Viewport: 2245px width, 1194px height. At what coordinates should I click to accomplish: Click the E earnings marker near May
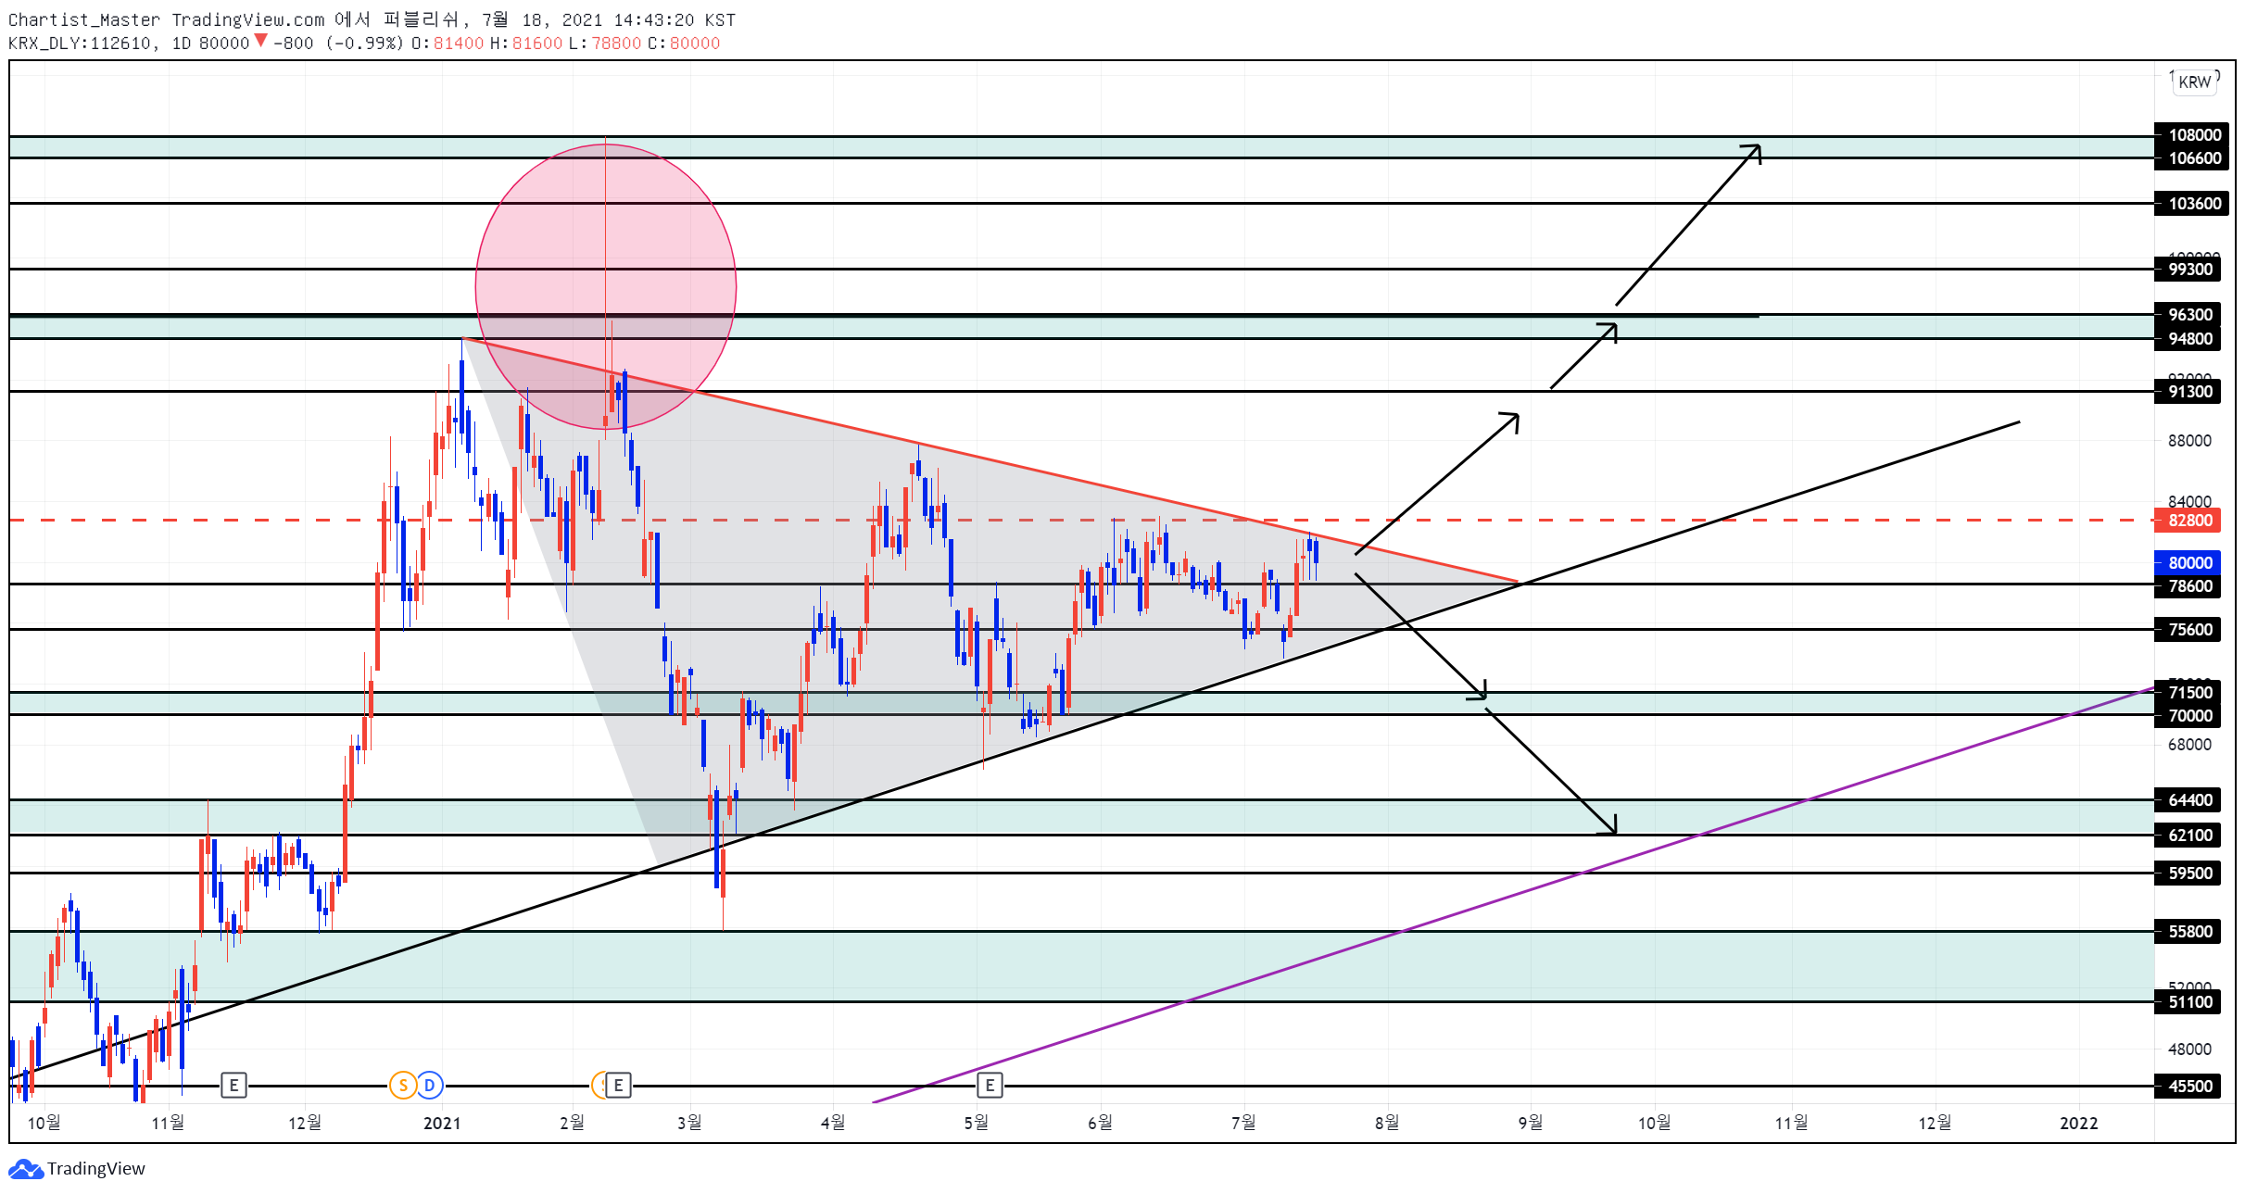coord(990,1085)
